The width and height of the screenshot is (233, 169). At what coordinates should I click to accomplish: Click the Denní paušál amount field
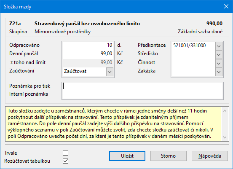[x=88, y=54]
